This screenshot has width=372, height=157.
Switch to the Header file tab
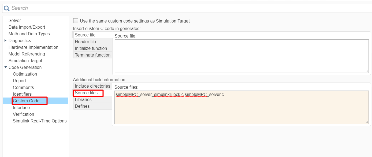(x=85, y=42)
